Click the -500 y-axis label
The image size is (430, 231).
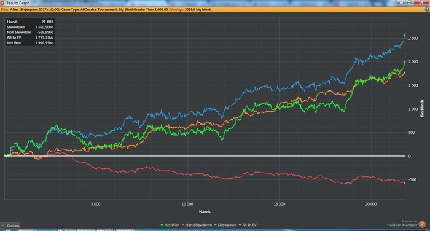(x=412, y=179)
